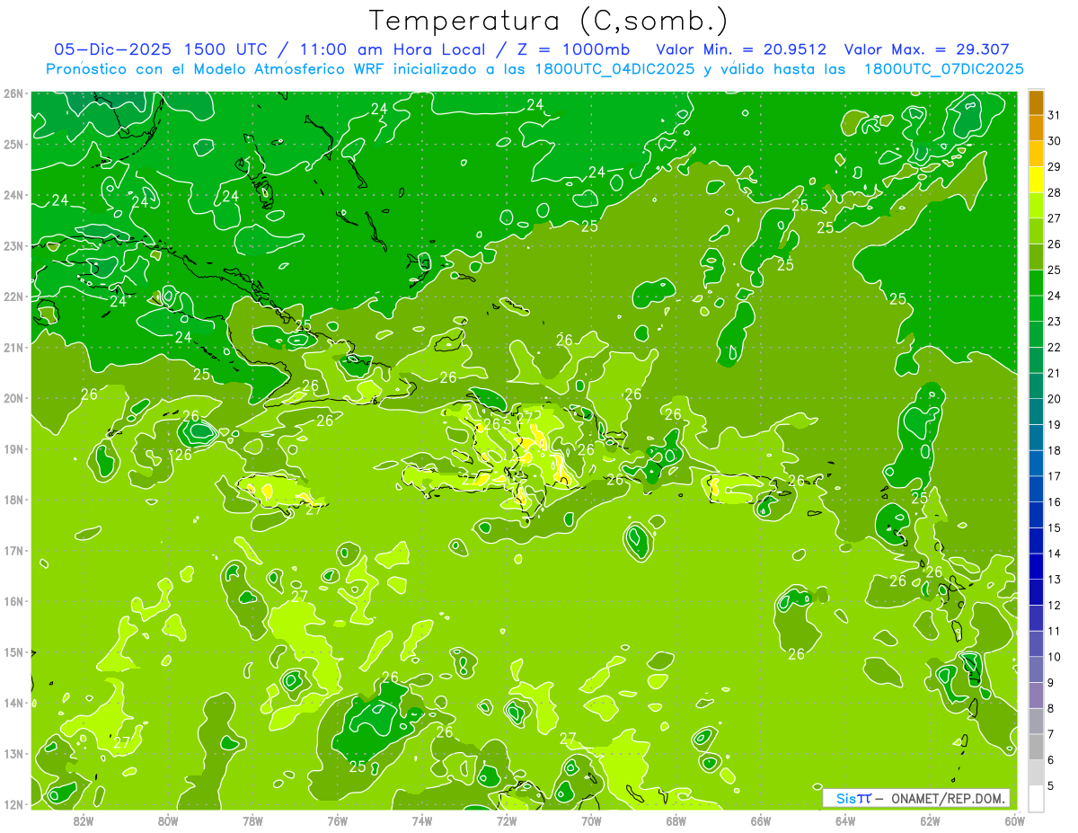Click the 'Temperatura (C,somb.)' map title
Screen dimensions: 1078x833
click(x=549, y=21)
